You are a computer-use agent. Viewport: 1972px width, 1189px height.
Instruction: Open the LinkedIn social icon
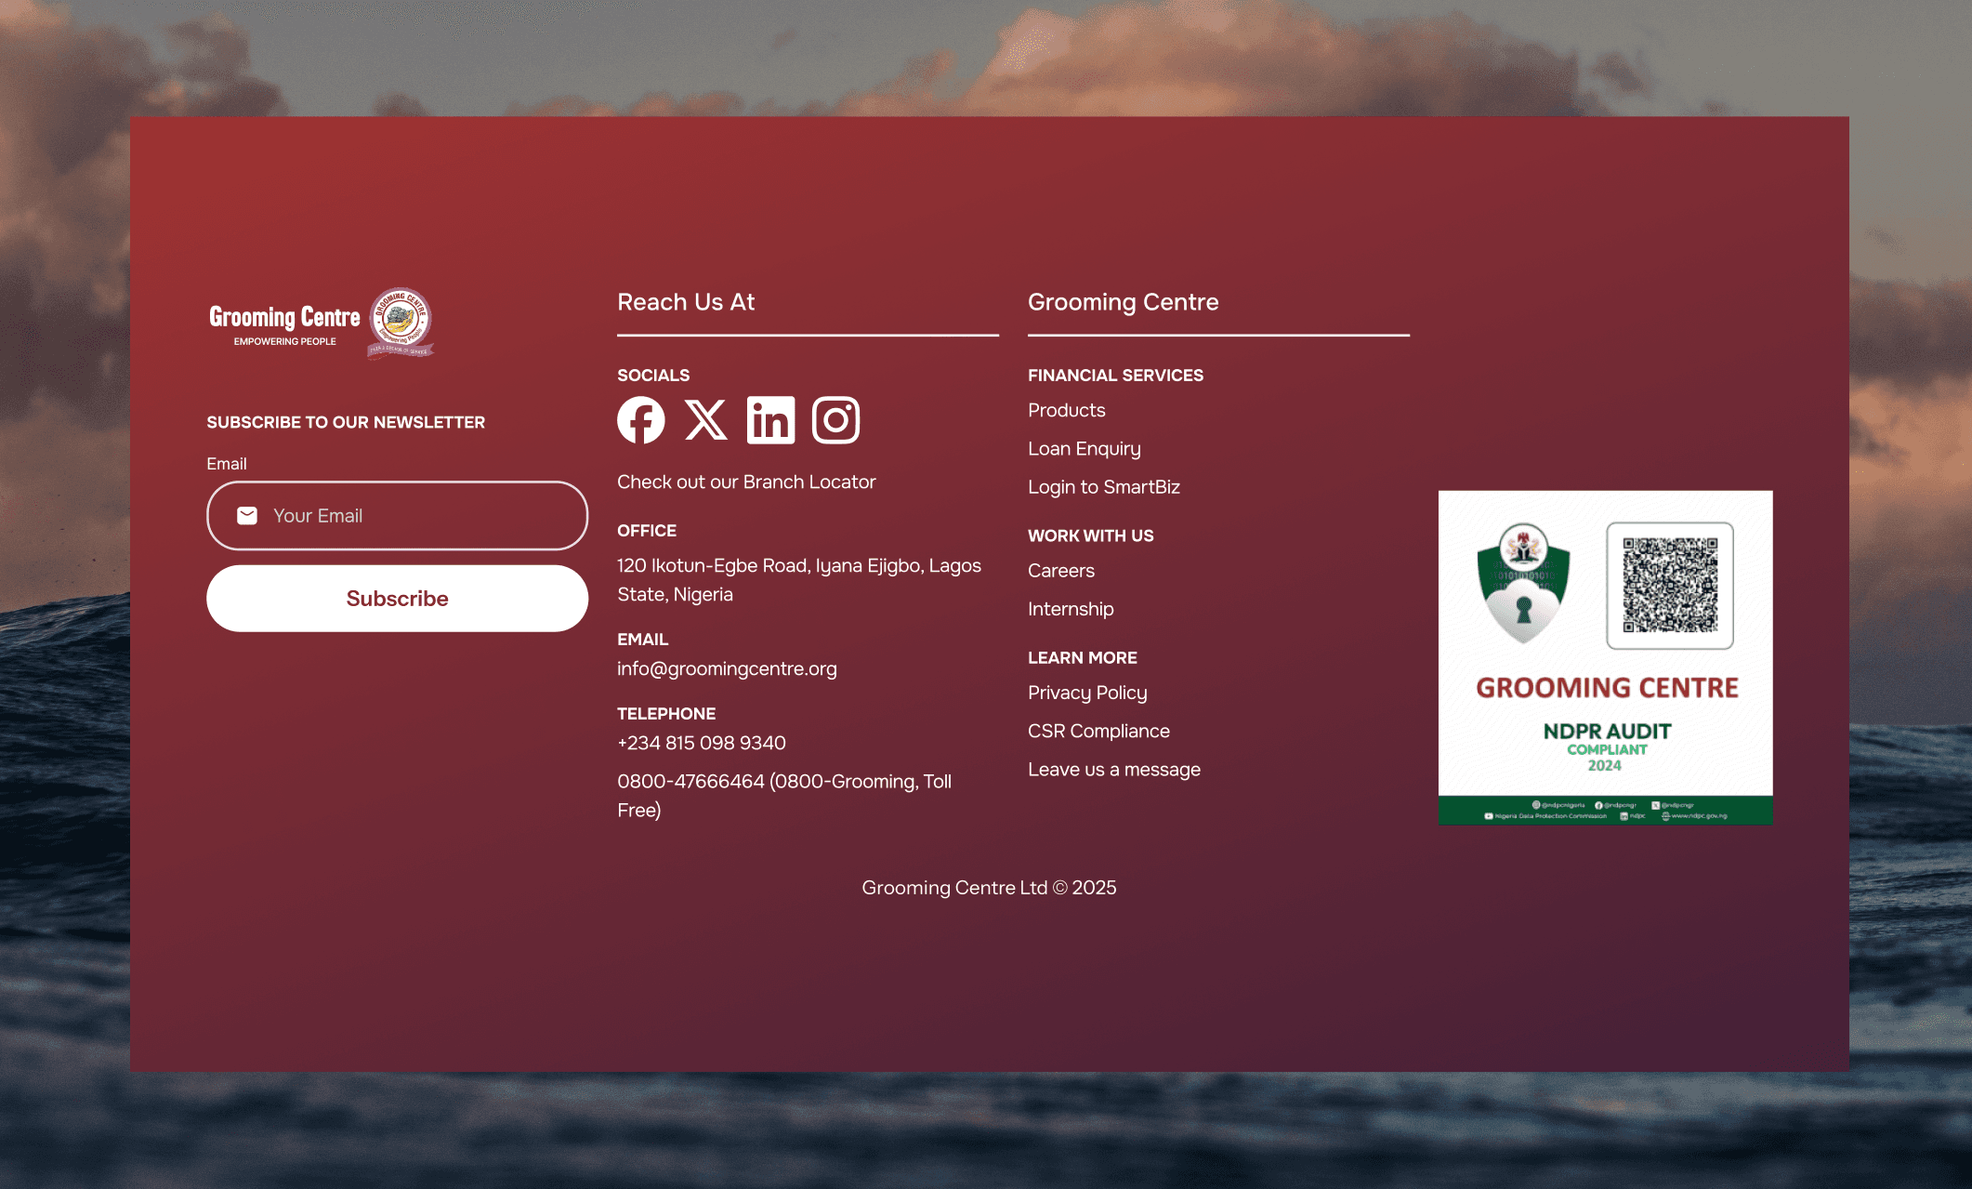[x=770, y=420]
